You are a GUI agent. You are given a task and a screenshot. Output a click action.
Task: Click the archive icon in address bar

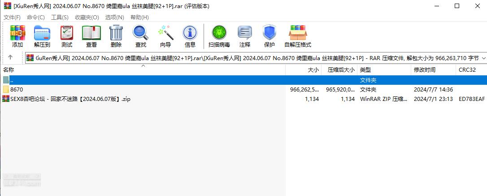tap(30, 57)
